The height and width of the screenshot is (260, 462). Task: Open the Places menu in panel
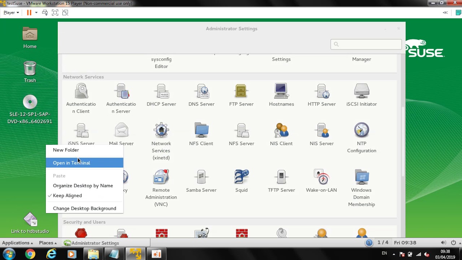click(48, 243)
